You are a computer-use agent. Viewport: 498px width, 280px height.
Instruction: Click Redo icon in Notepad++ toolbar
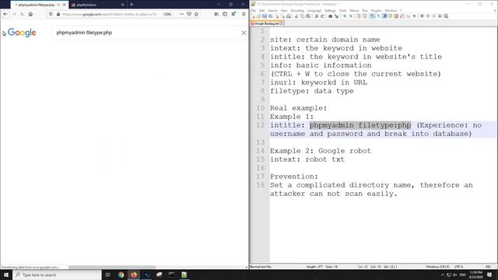(x=322, y=16)
